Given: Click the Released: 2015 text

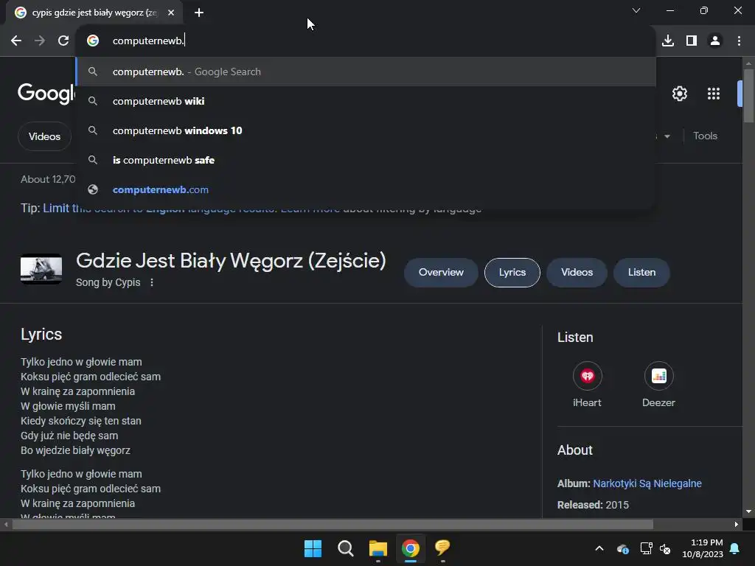Looking at the screenshot, I should 593,505.
